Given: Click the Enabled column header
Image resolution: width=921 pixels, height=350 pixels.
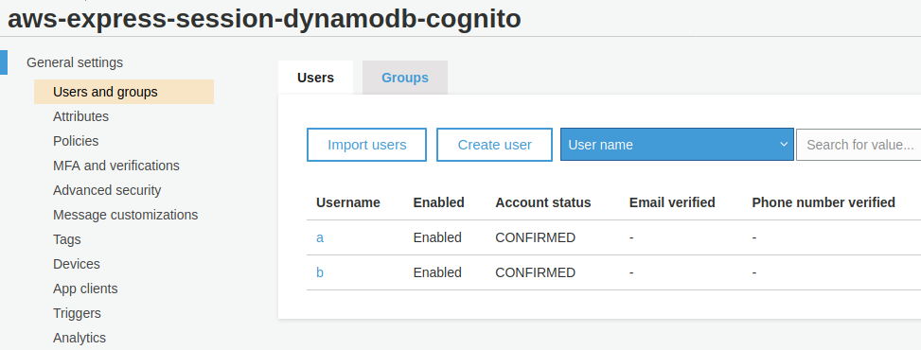Looking at the screenshot, I should click(x=439, y=202).
